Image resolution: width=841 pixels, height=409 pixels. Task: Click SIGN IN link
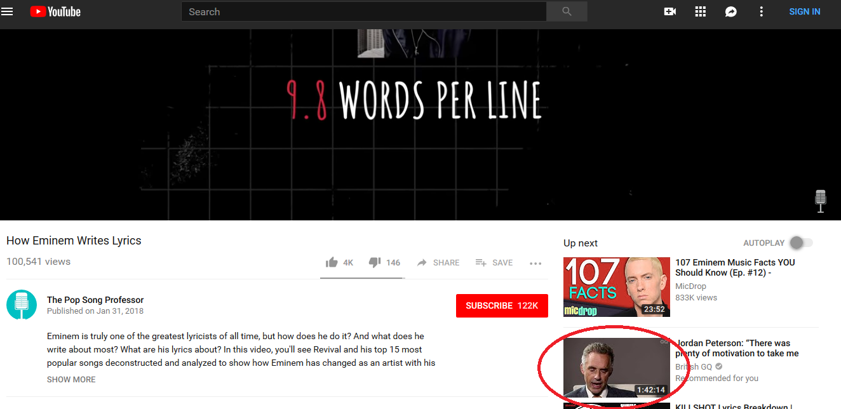point(804,11)
